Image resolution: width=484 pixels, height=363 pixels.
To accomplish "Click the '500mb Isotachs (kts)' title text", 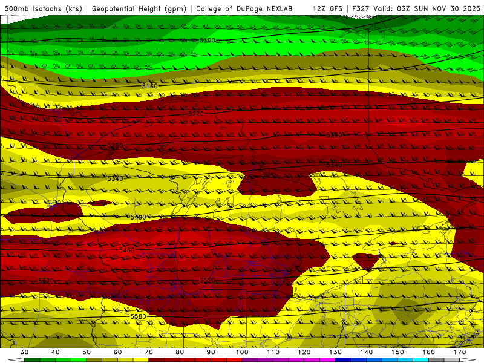I will pyautogui.click(x=43, y=9).
